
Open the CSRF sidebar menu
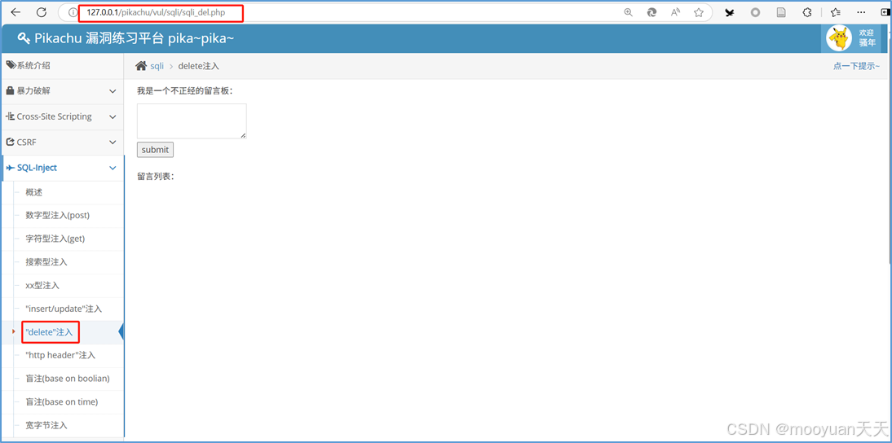tap(62, 142)
